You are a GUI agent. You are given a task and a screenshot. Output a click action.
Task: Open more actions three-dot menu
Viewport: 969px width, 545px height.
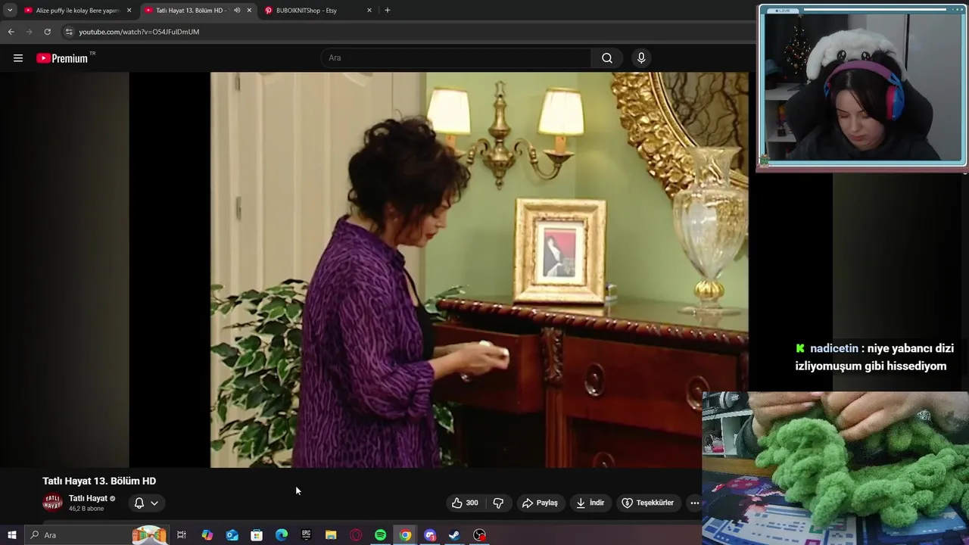click(x=694, y=503)
